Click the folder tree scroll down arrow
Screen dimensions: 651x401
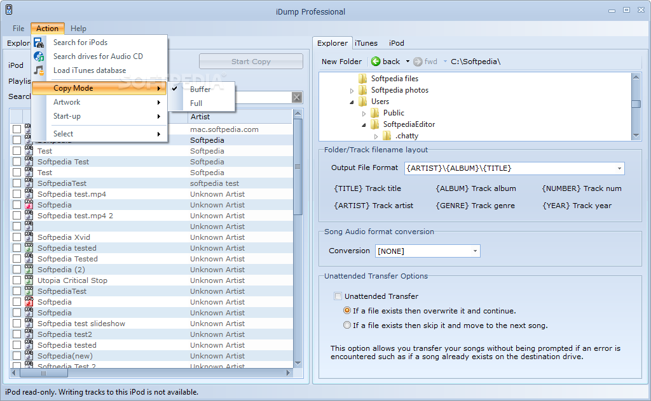point(636,136)
